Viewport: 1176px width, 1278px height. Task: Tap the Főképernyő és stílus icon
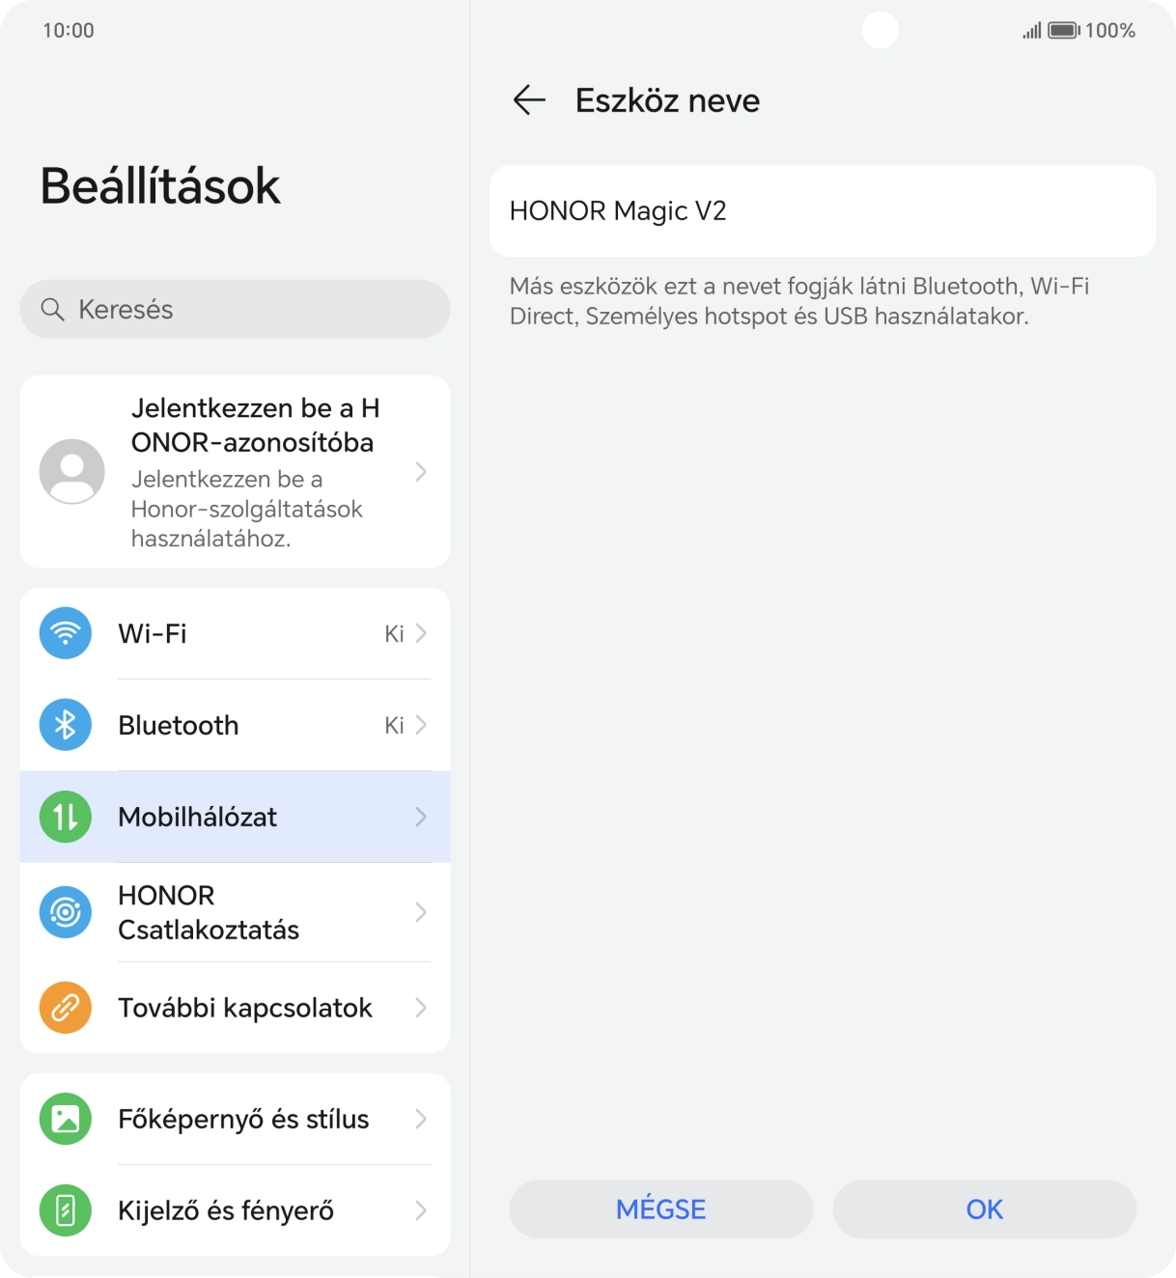point(66,1119)
